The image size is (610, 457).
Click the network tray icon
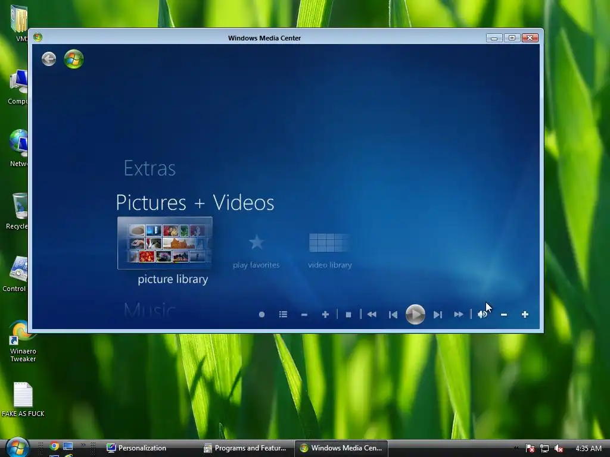544,449
